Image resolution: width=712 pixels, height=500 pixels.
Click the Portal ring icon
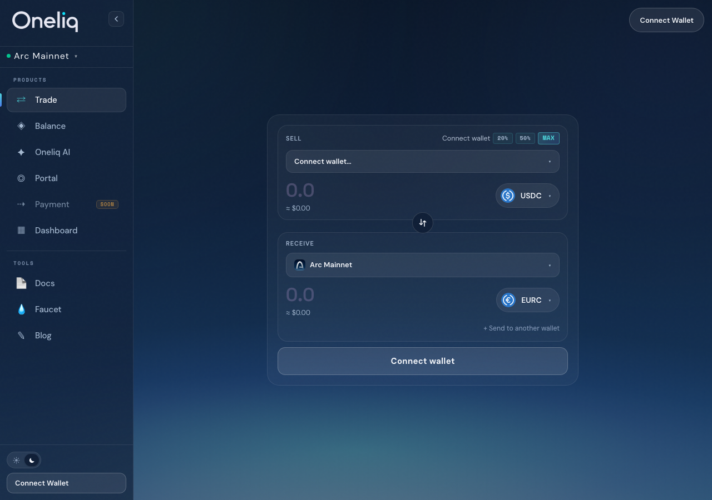tap(21, 178)
